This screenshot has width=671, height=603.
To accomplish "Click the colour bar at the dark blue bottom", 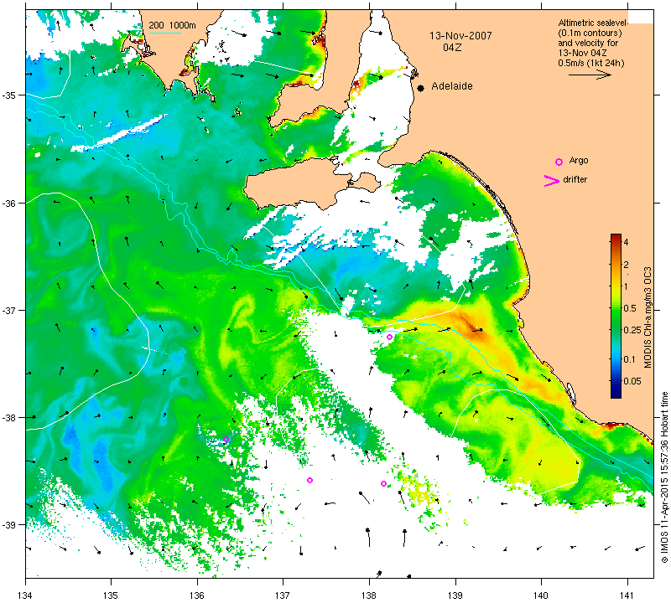I will click(x=616, y=394).
